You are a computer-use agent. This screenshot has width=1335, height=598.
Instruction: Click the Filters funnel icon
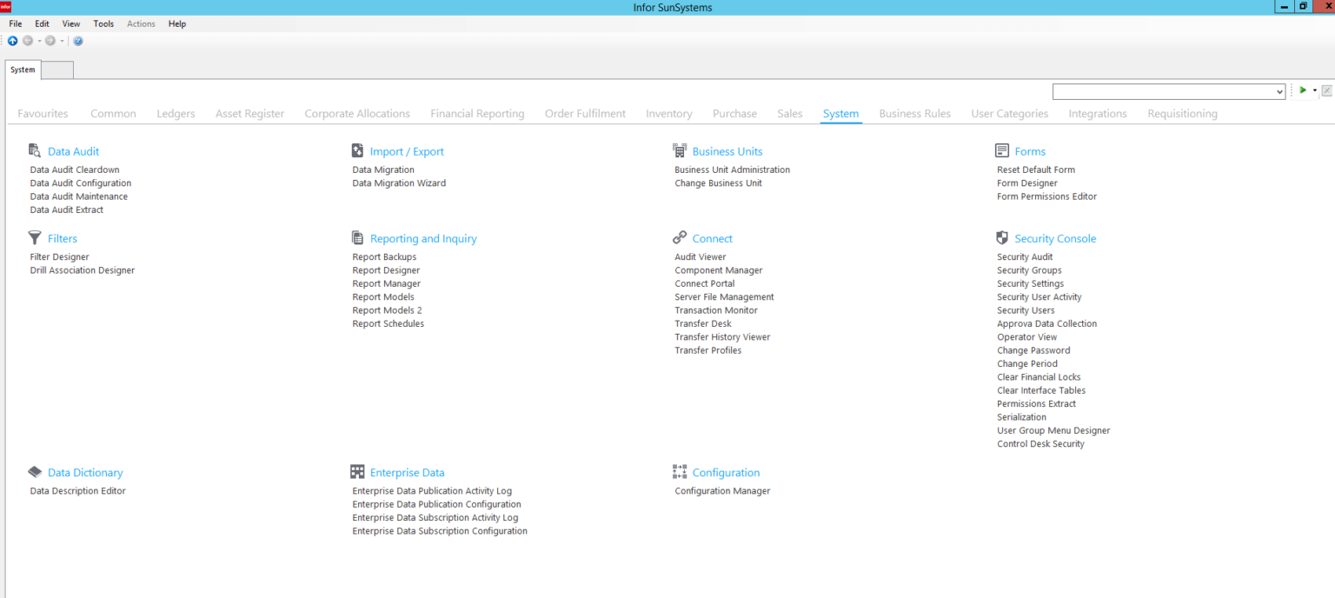click(x=34, y=237)
